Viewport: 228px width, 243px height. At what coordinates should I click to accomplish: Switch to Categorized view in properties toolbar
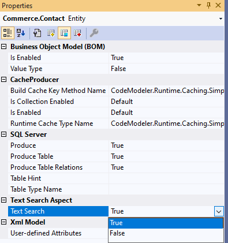8,33
